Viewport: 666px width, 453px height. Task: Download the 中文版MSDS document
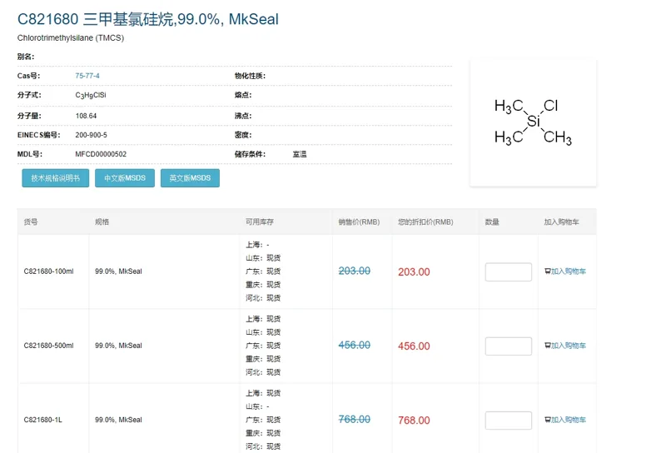pyautogui.click(x=125, y=178)
